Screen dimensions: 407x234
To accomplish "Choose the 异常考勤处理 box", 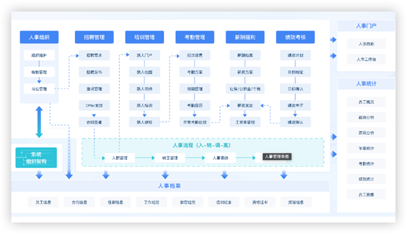I will pos(195,122).
